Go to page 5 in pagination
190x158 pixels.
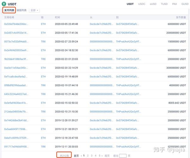(x=99, y=155)
